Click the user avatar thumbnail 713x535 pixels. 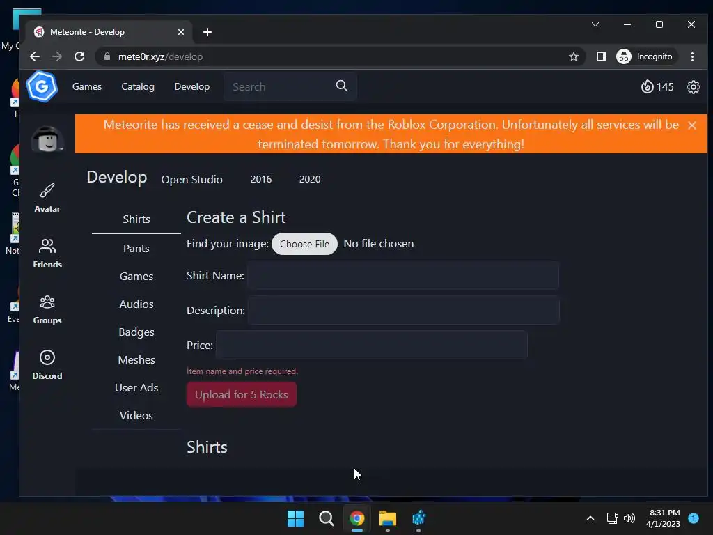[x=47, y=139]
